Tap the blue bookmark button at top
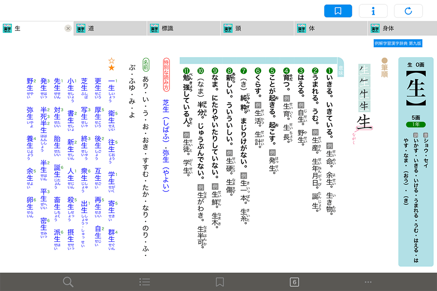This screenshot has height=291, width=437. (x=338, y=11)
